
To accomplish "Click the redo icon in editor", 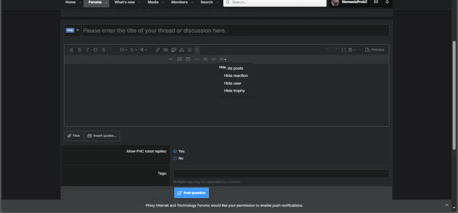I will tap(336, 50).
